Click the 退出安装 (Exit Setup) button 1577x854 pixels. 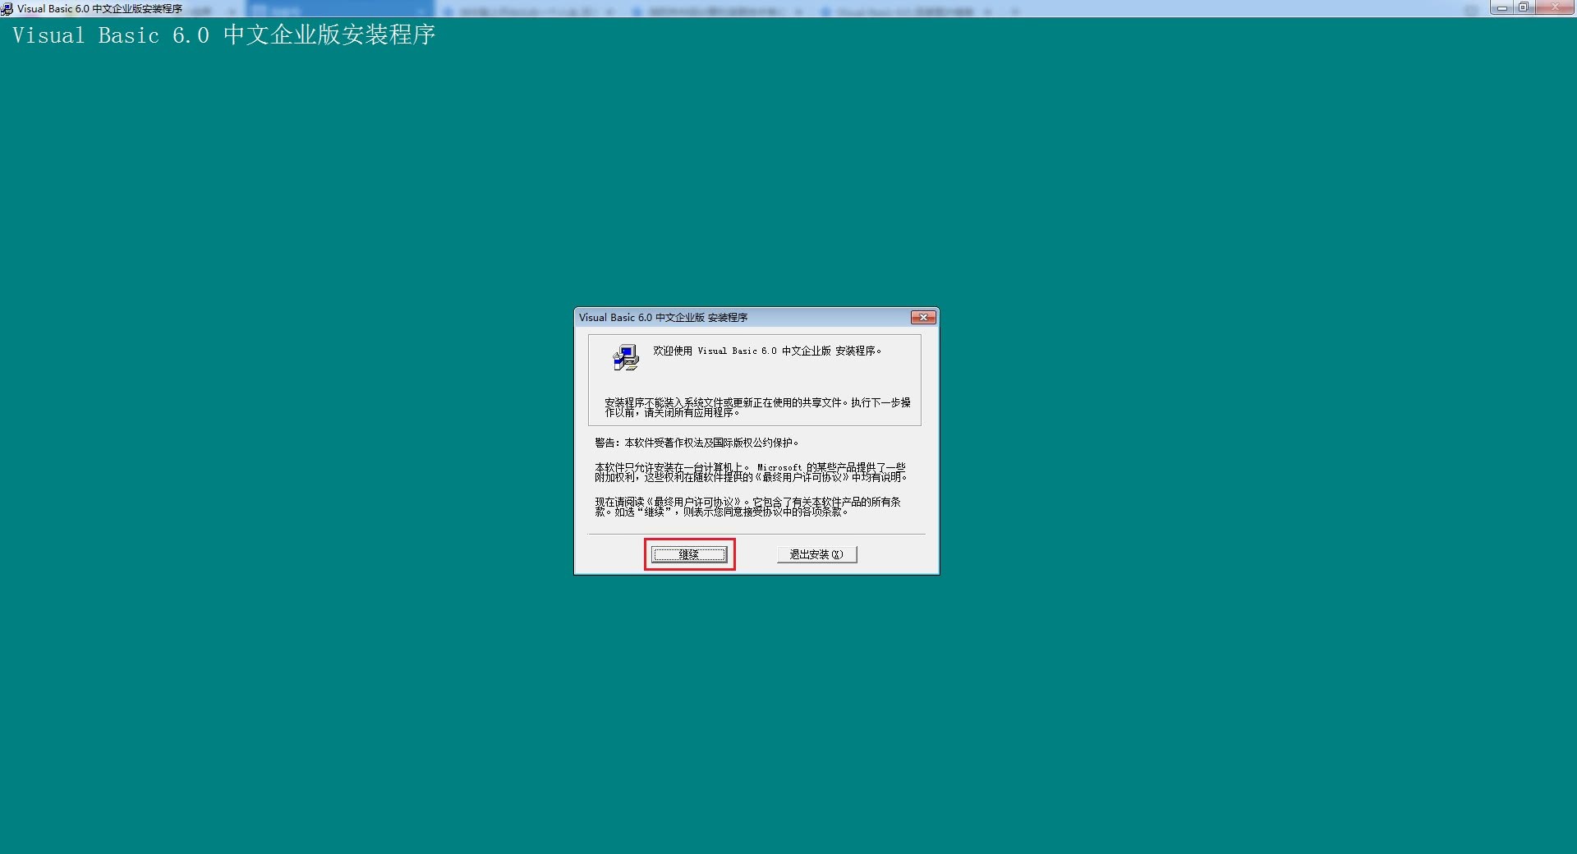tap(816, 554)
